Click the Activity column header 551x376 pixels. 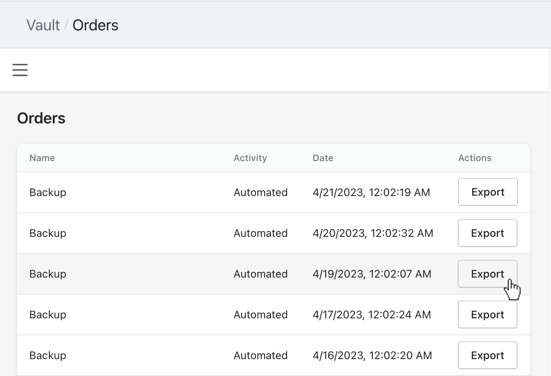coord(250,158)
